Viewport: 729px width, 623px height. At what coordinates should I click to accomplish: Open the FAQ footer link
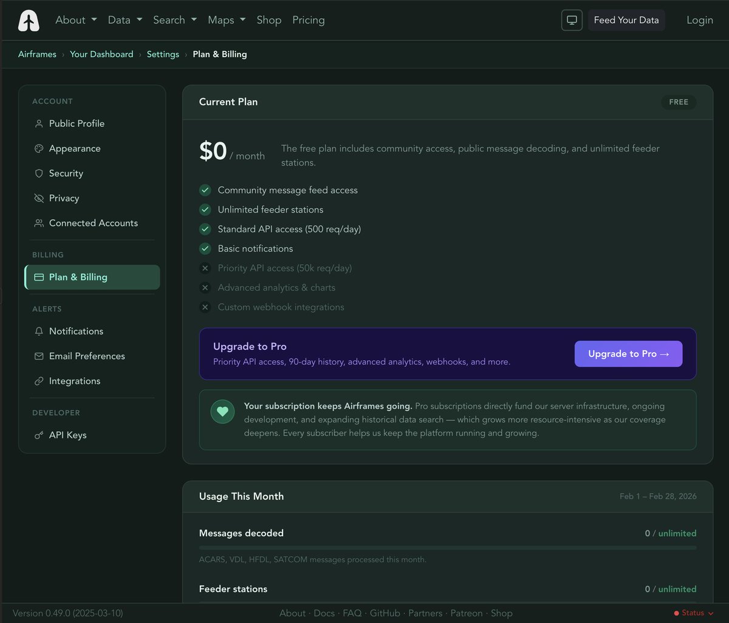pos(352,613)
